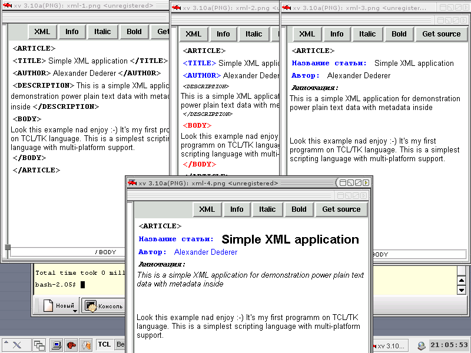Click Info button in xml-2 window

point(223,34)
